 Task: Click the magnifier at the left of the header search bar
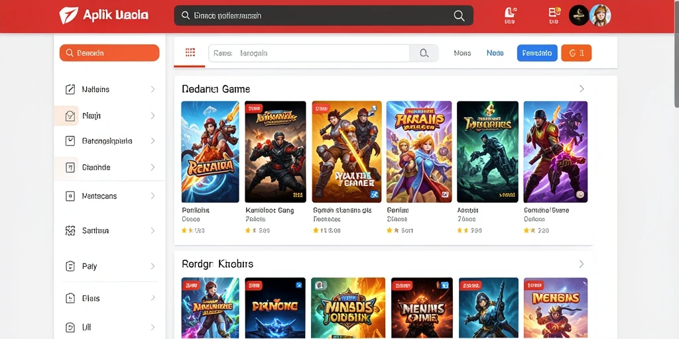point(186,16)
